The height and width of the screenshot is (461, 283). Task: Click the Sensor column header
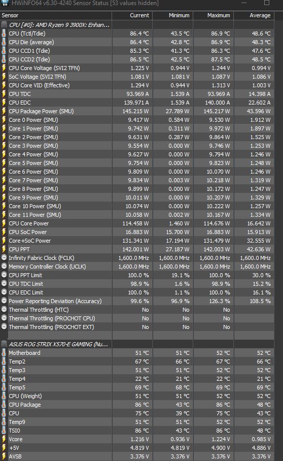coord(56,15)
